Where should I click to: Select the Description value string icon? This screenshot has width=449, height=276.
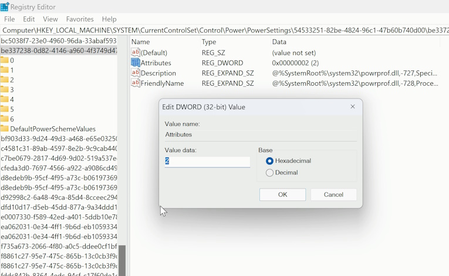tap(136, 73)
